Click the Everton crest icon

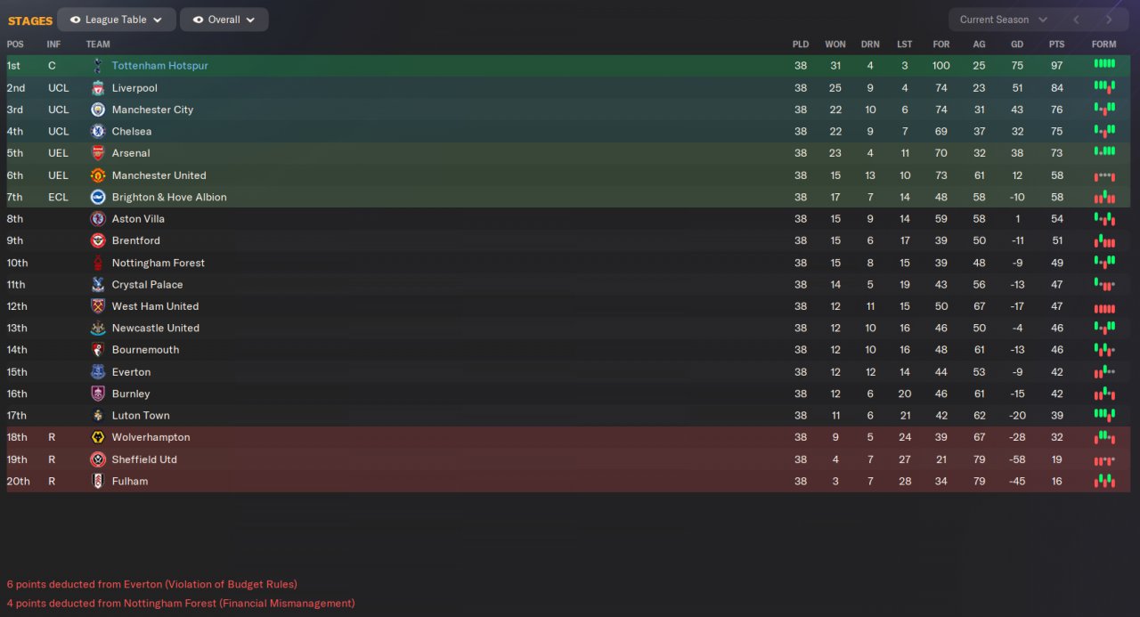(x=98, y=372)
